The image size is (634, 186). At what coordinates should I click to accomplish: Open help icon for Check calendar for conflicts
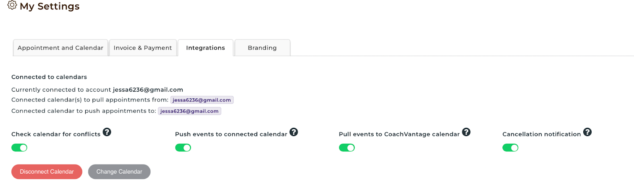(x=107, y=132)
